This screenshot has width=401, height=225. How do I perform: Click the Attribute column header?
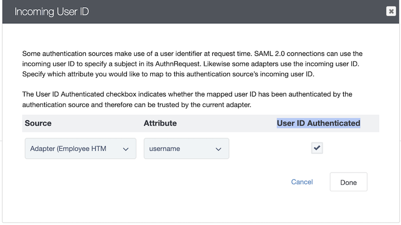point(160,123)
